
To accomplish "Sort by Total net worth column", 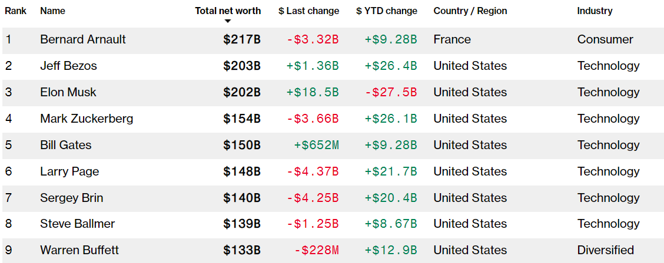I will tap(228, 11).
